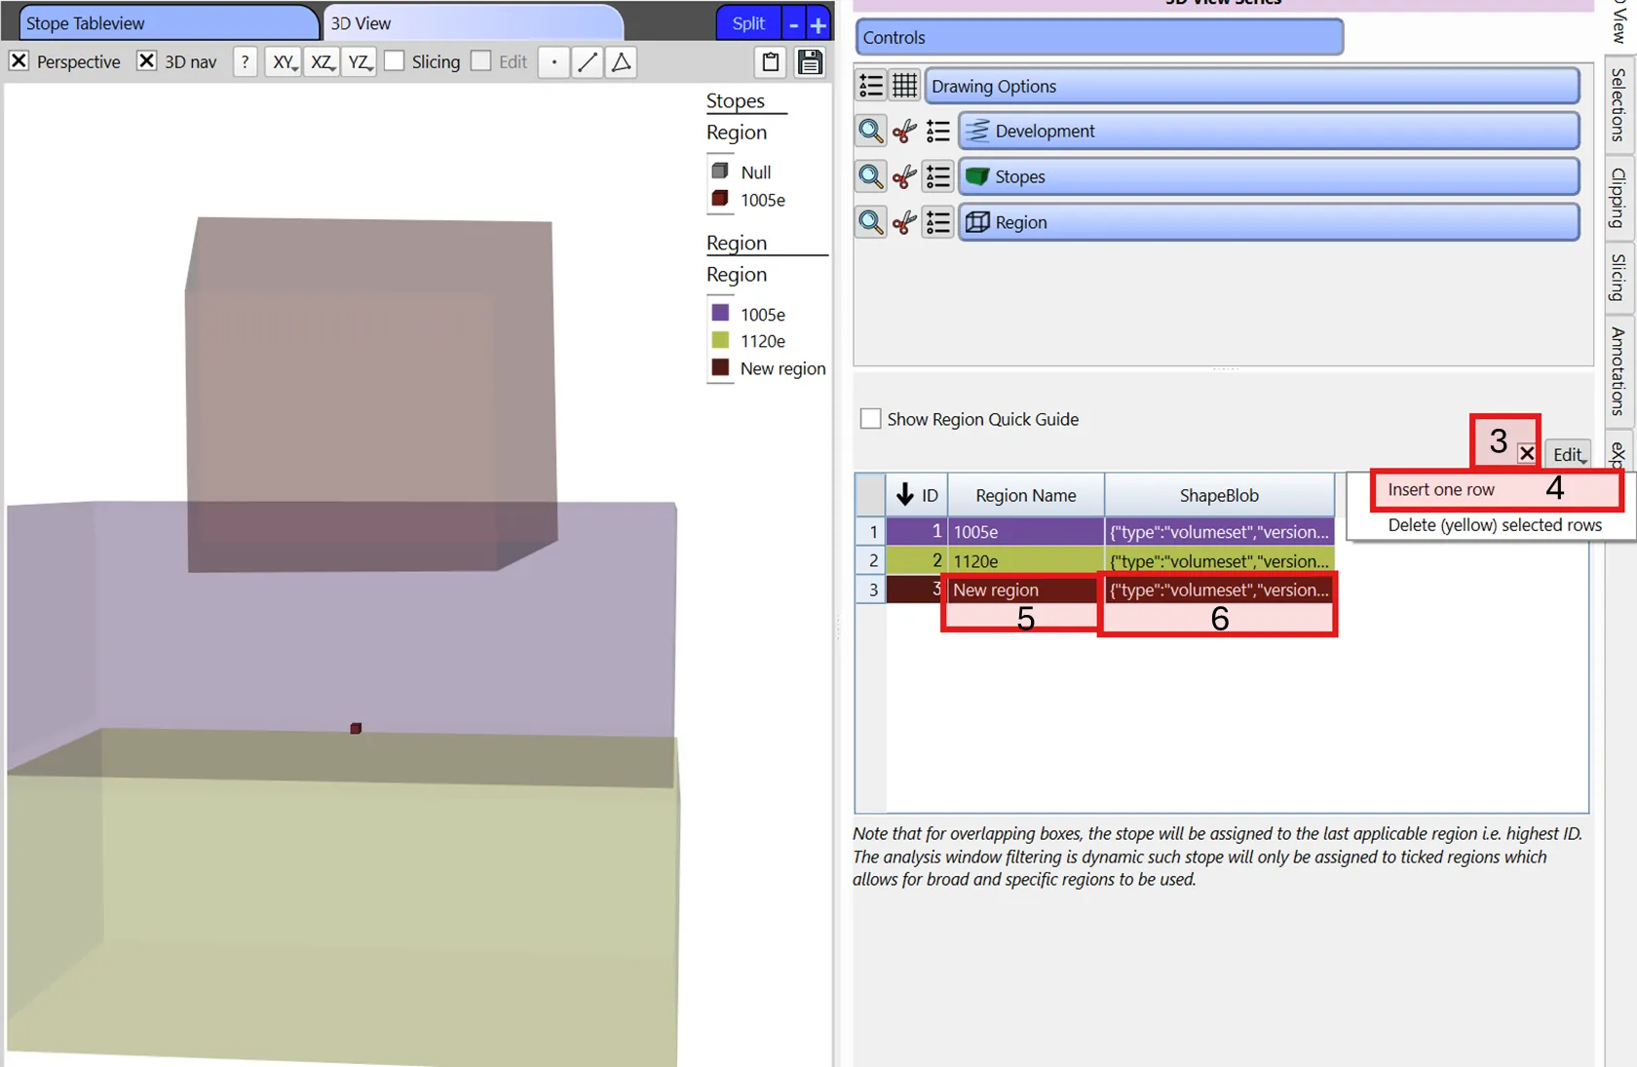Image resolution: width=1637 pixels, height=1067 pixels.
Task: Click the grid icon beside Drawing Options
Action: [x=904, y=86]
